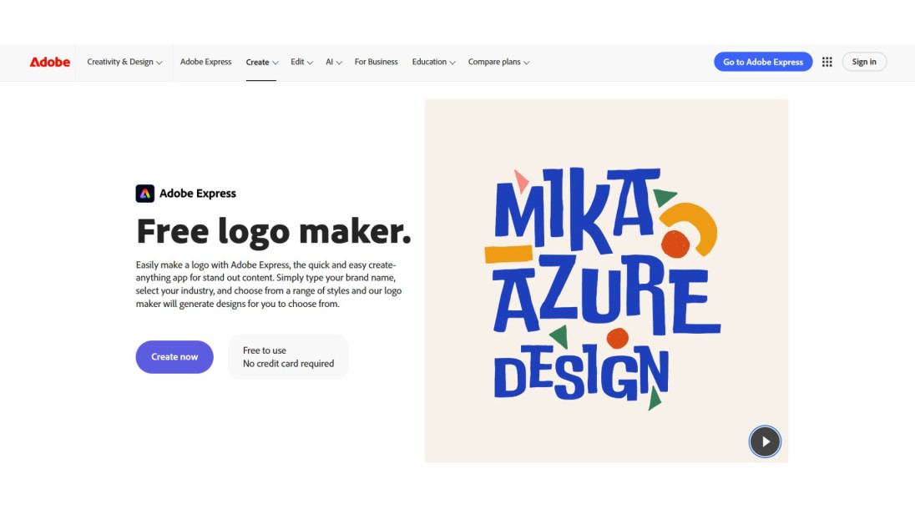The height and width of the screenshot is (514, 915).
Task: Expand the Edit dropdown
Action: 301,62
